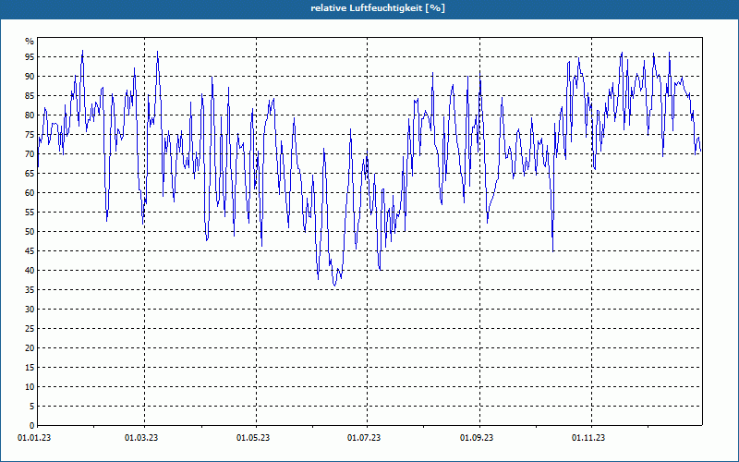Click the chart title 'relative Luftfeuchtigkeit [%]'
739x462 pixels.
point(378,8)
